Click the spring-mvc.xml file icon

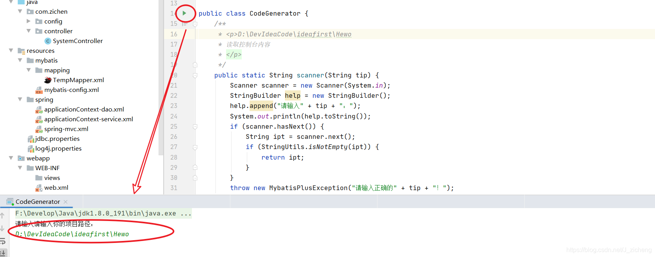pyautogui.click(x=39, y=129)
